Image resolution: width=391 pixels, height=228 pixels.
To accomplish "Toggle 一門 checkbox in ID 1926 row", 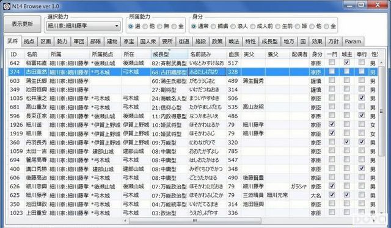I will tap(332, 124).
